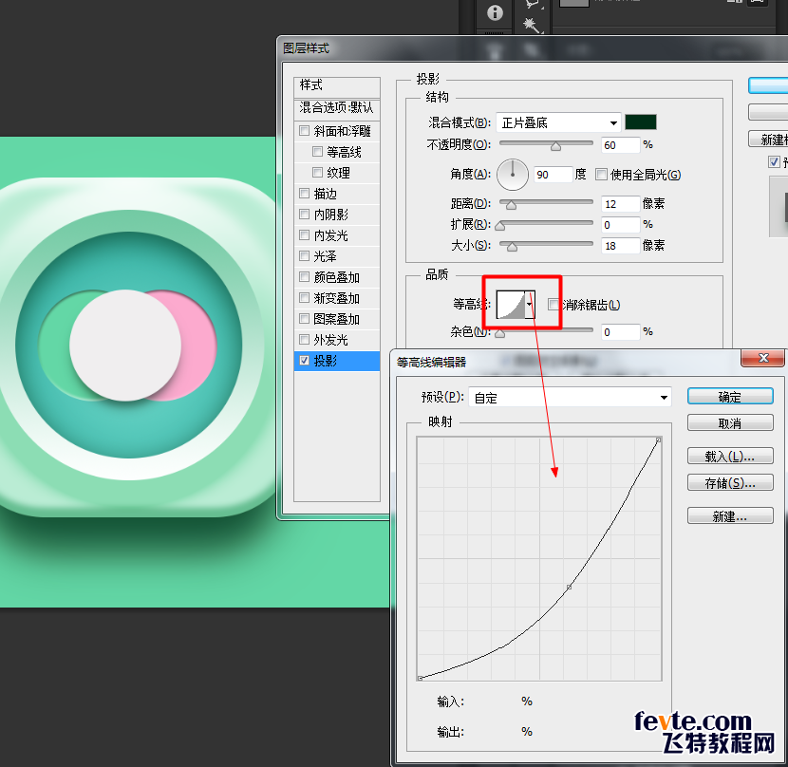Open the blend mode 正片叠底 dropdown
Screen dimensions: 788x767
pyautogui.click(x=558, y=122)
